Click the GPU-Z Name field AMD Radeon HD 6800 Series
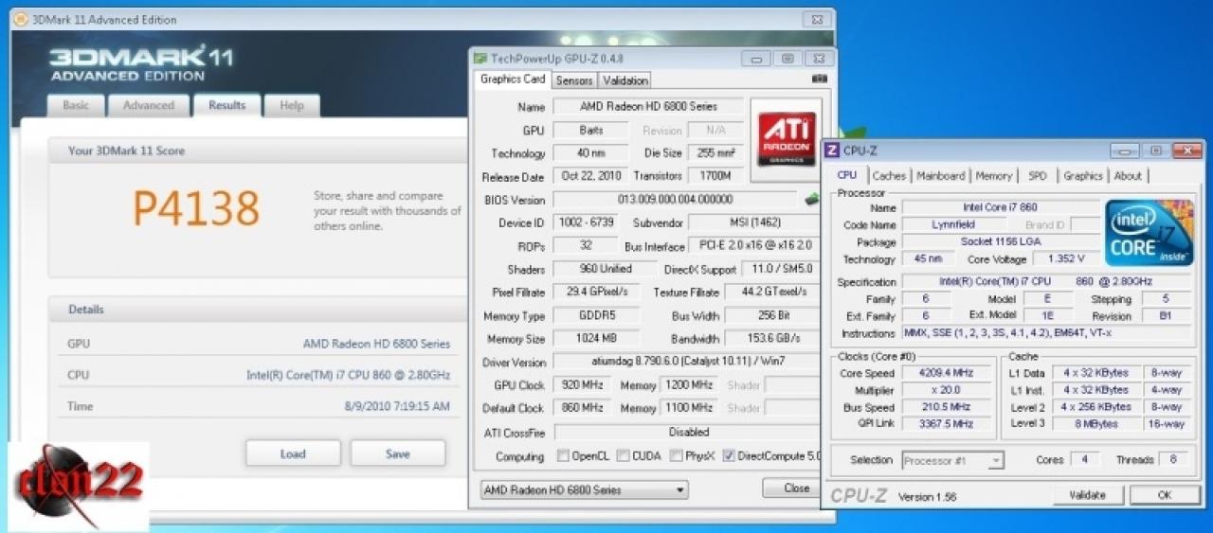 point(648,107)
